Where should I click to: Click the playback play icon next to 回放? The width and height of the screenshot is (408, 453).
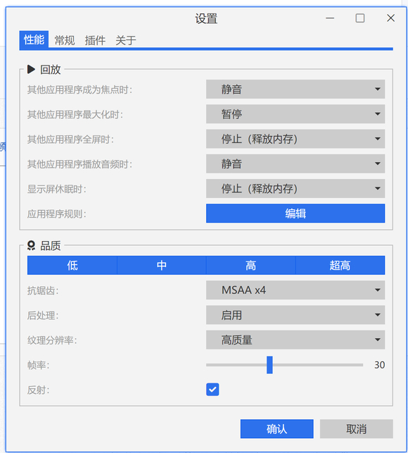(31, 69)
